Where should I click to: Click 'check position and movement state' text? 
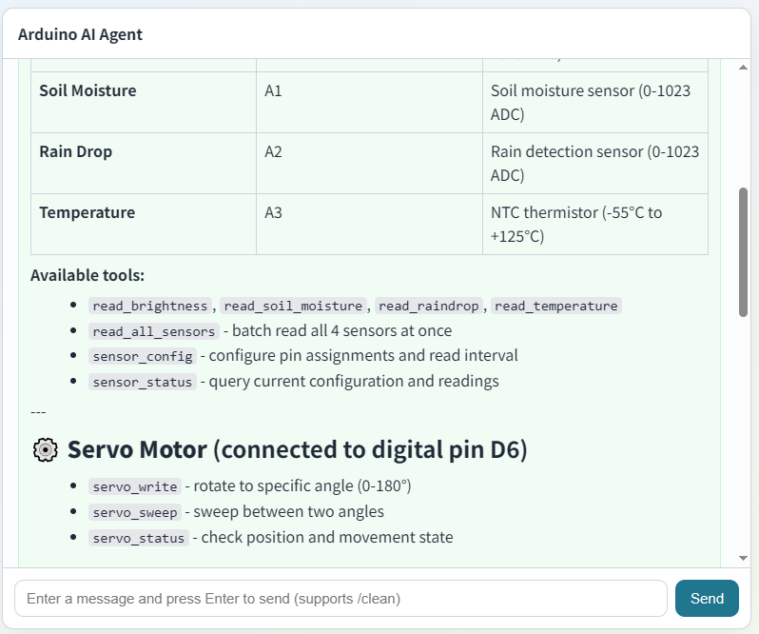(x=327, y=537)
